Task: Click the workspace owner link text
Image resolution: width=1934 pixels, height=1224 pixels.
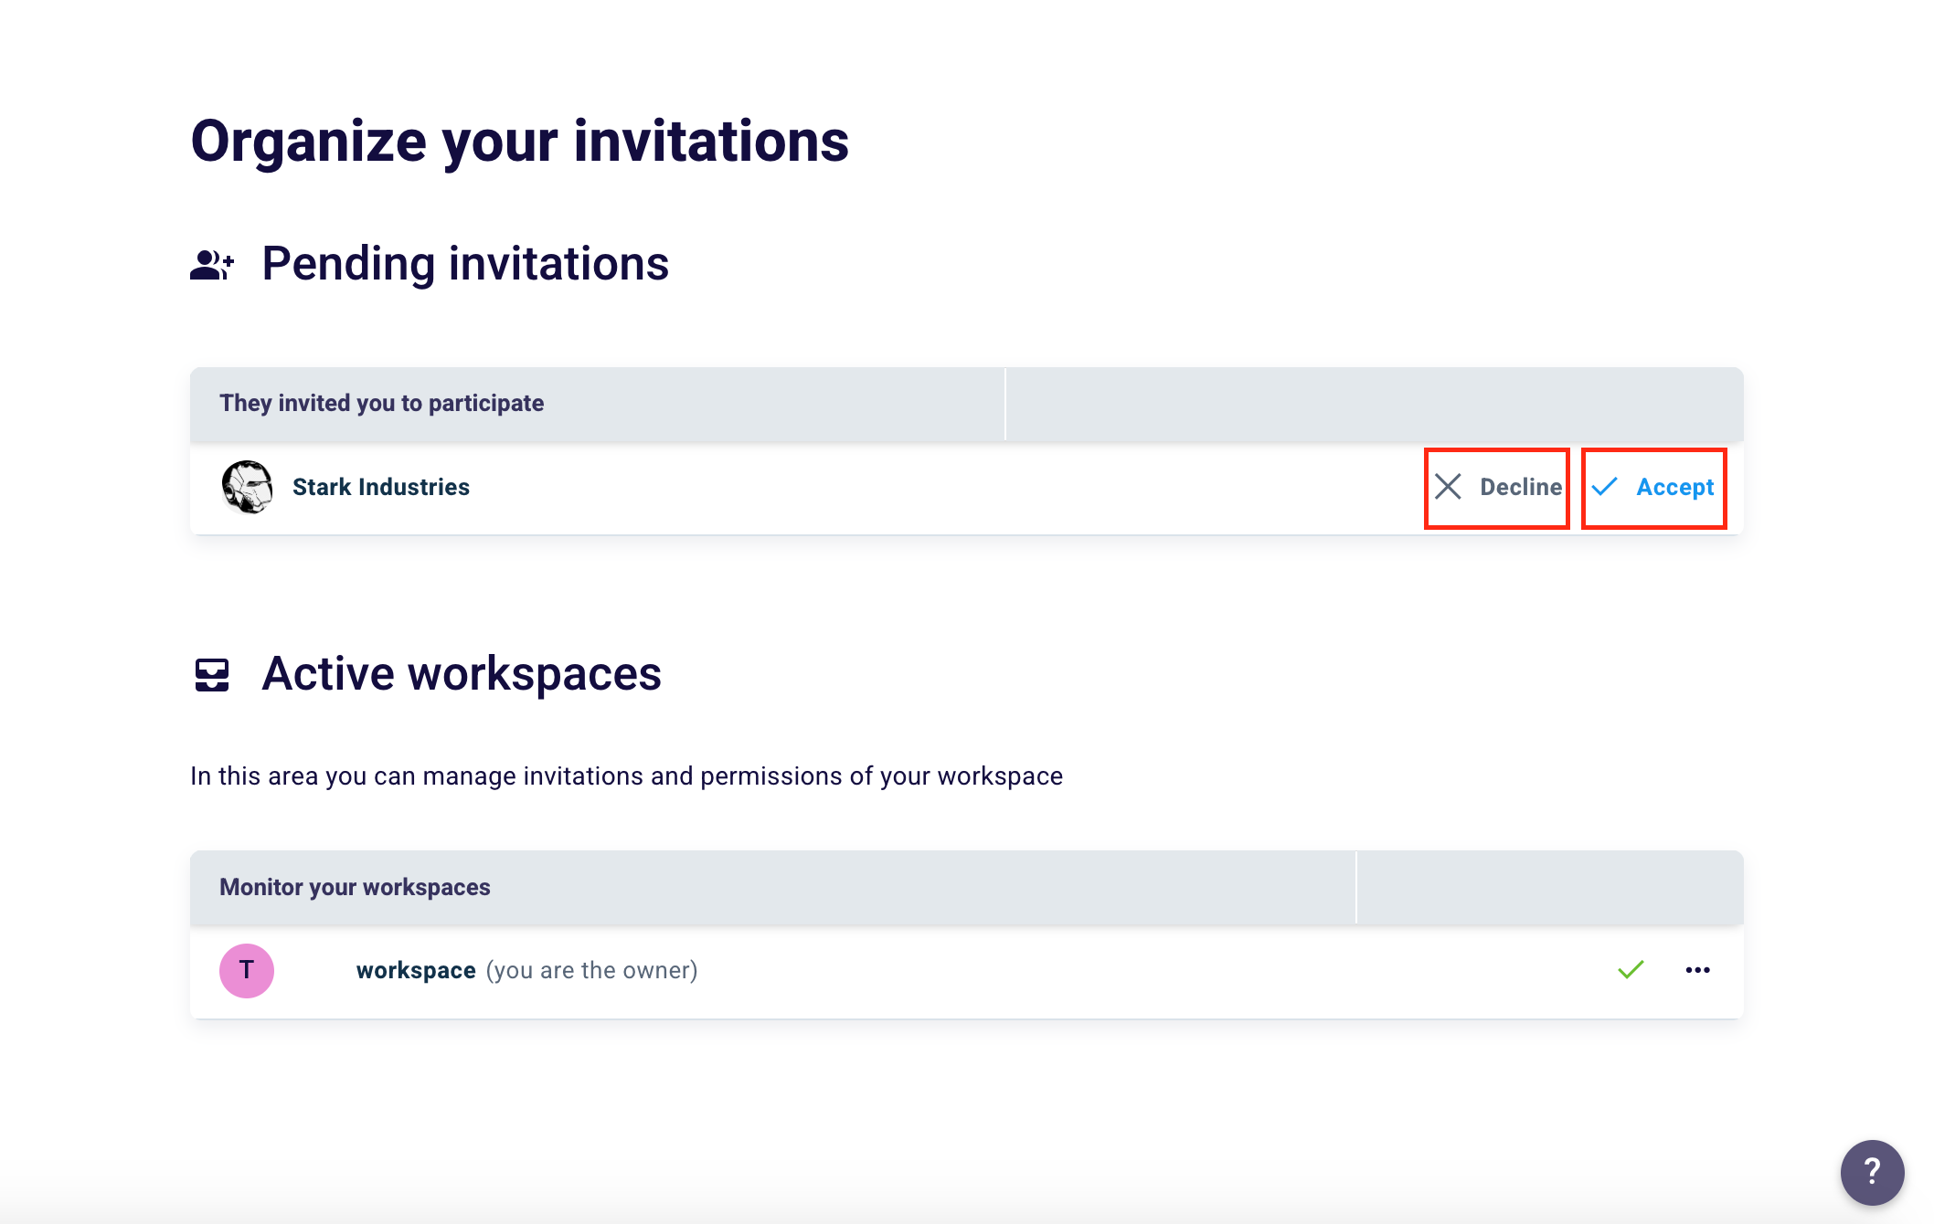Action: pyautogui.click(x=416, y=970)
